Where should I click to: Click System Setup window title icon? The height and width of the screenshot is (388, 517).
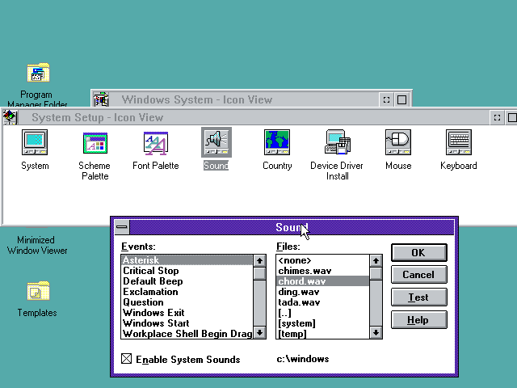tap(11, 117)
